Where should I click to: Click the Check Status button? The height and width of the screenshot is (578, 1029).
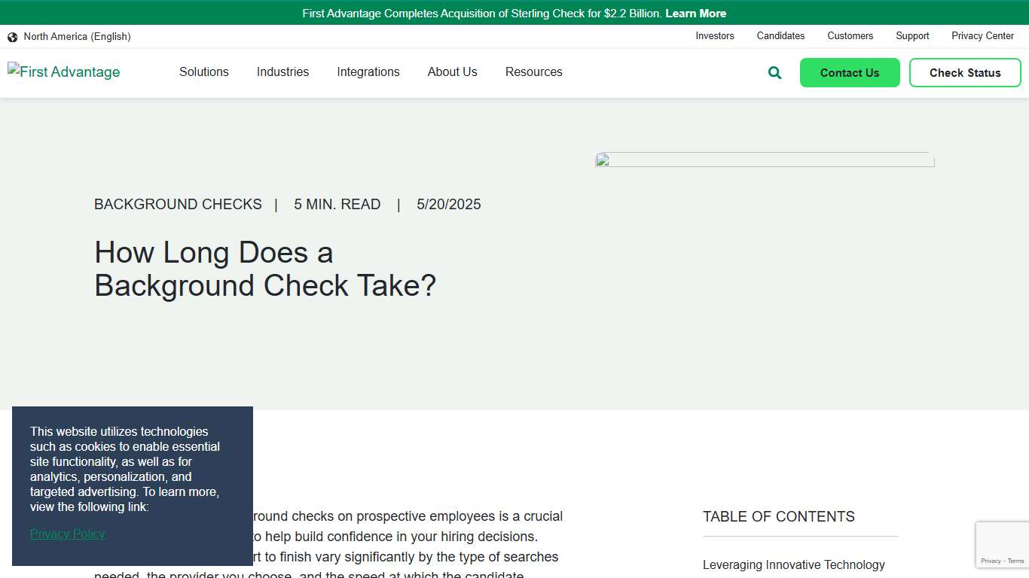965,72
